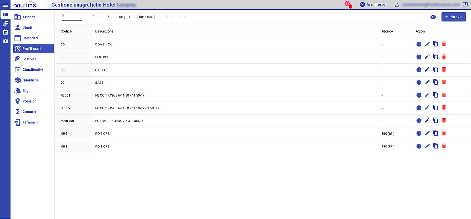Select Terminali in the sidebar
Image resolution: width=471 pixels, height=219 pixels.
pos(30,122)
